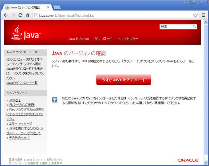The width and height of the screenshot is (209, 166).
Task: Click the browser forward arrow
Action: 13,15
